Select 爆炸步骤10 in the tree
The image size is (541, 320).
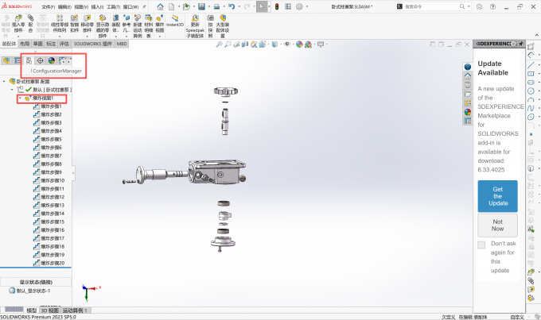(51, 180)
